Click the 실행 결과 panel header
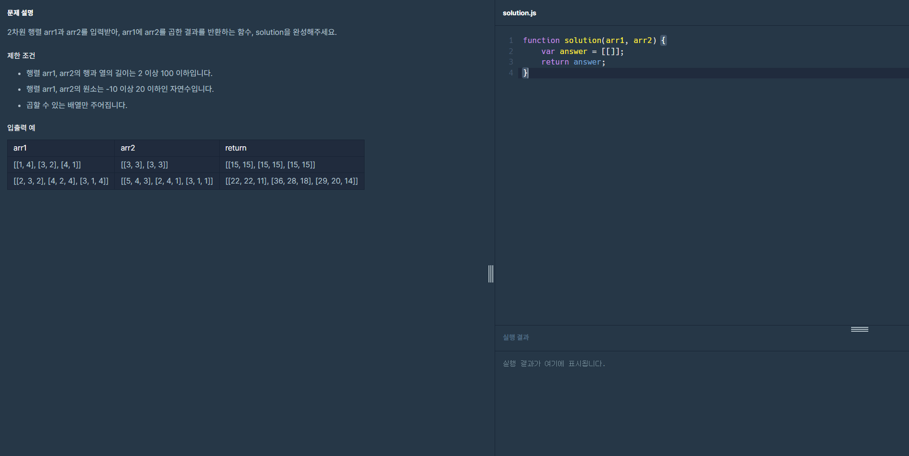The image size is (909, 456). coord(516,337)
